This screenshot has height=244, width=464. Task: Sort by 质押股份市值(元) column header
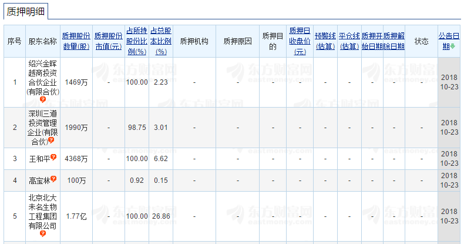(x=109, y=41)
